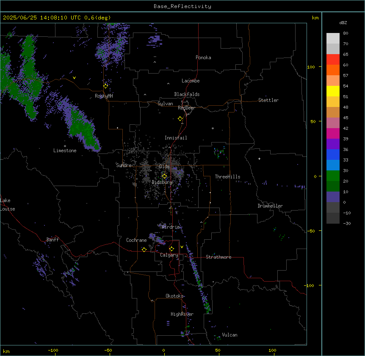Image resolution: width=365 pixels, height=356 pixels.
Task: Click the yellow diamond marker below RedDeer
Action: [x=180, y=119]
